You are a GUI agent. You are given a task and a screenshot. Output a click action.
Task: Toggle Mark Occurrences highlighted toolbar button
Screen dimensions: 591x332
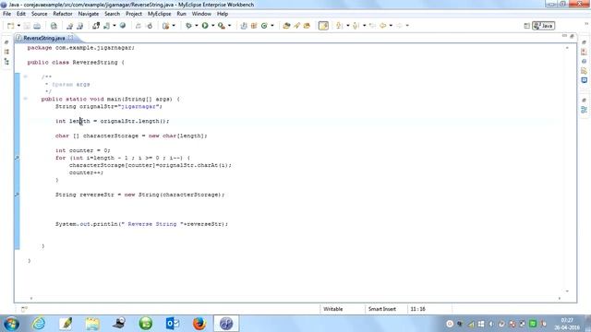[x=323, y=26]
